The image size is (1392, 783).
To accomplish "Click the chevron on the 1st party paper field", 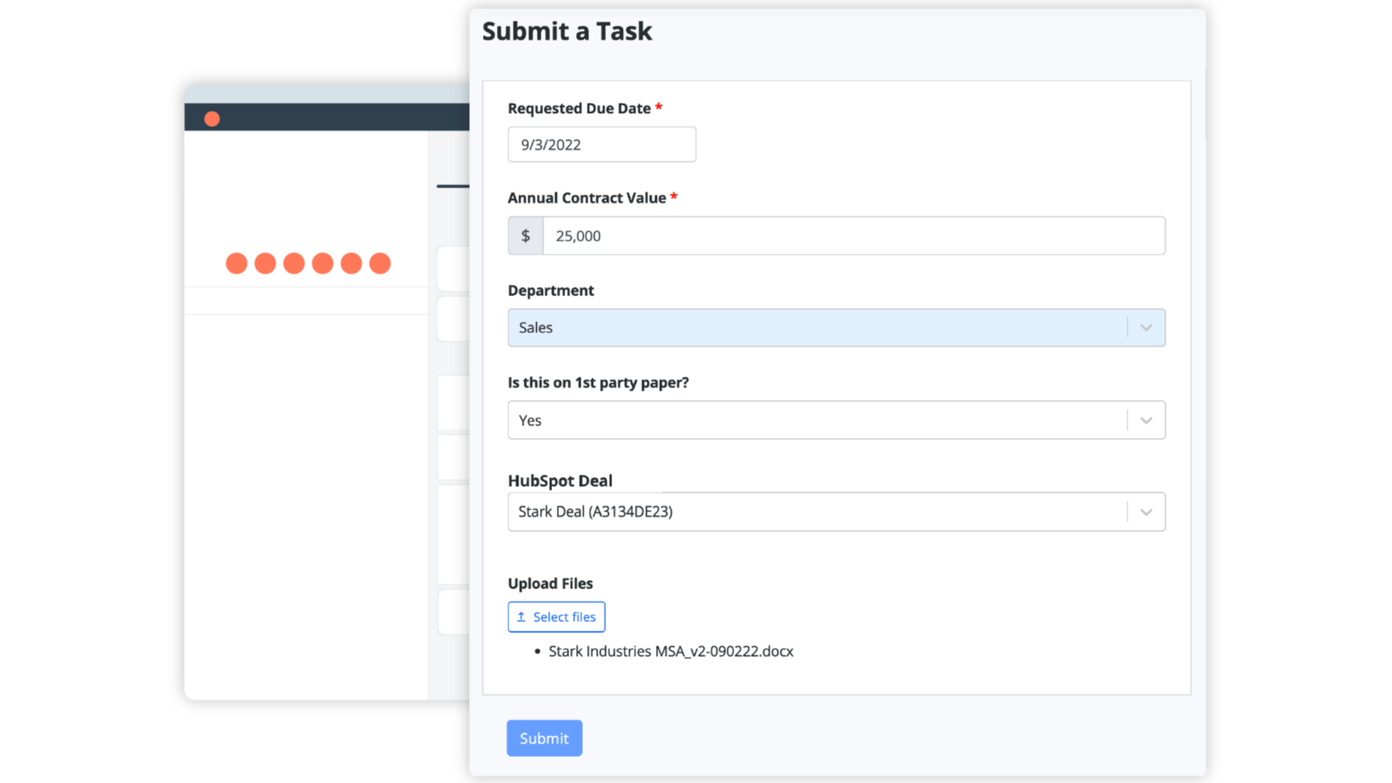I will (1146, 421).
